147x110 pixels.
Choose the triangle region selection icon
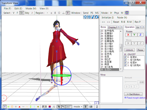click(63, 13)
